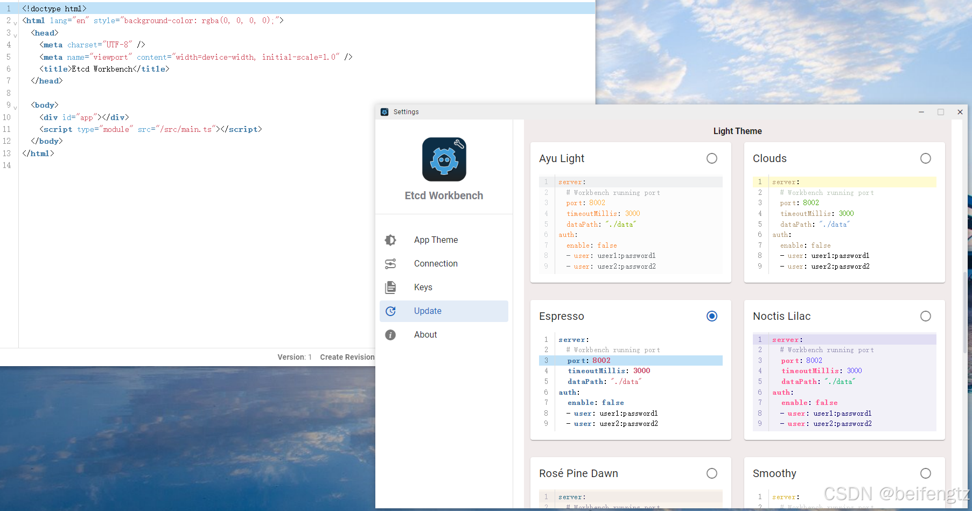This screenshot has height=511, width=972.
Task: Click the Light Theme heading
Action: click(x=737, y=131)
